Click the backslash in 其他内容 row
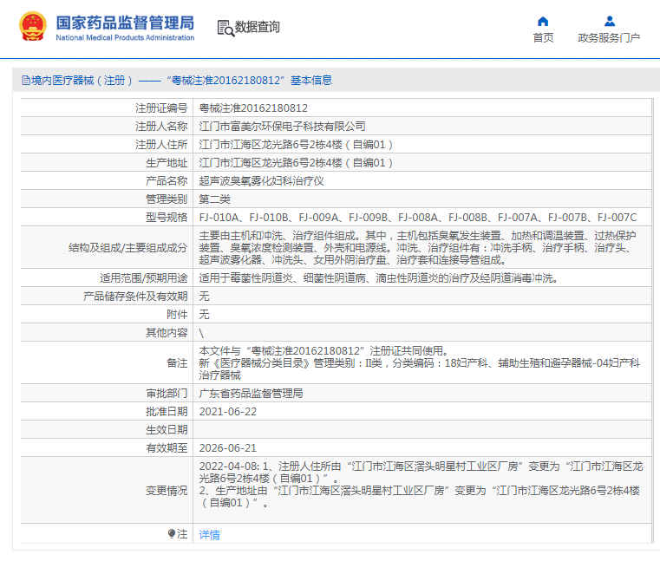 click(201, 333)
